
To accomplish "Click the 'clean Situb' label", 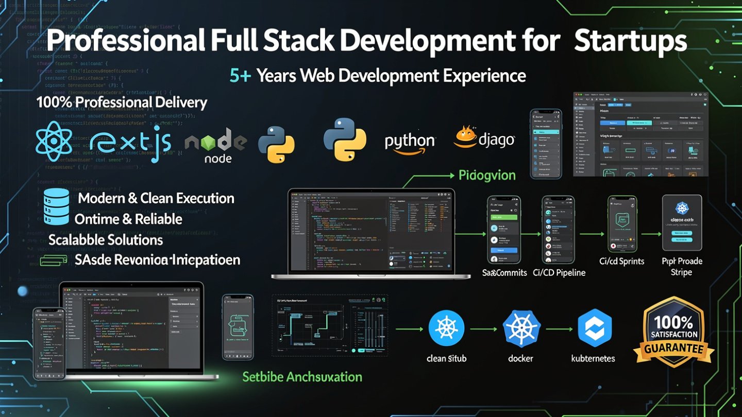I will (x=446, y=358).
